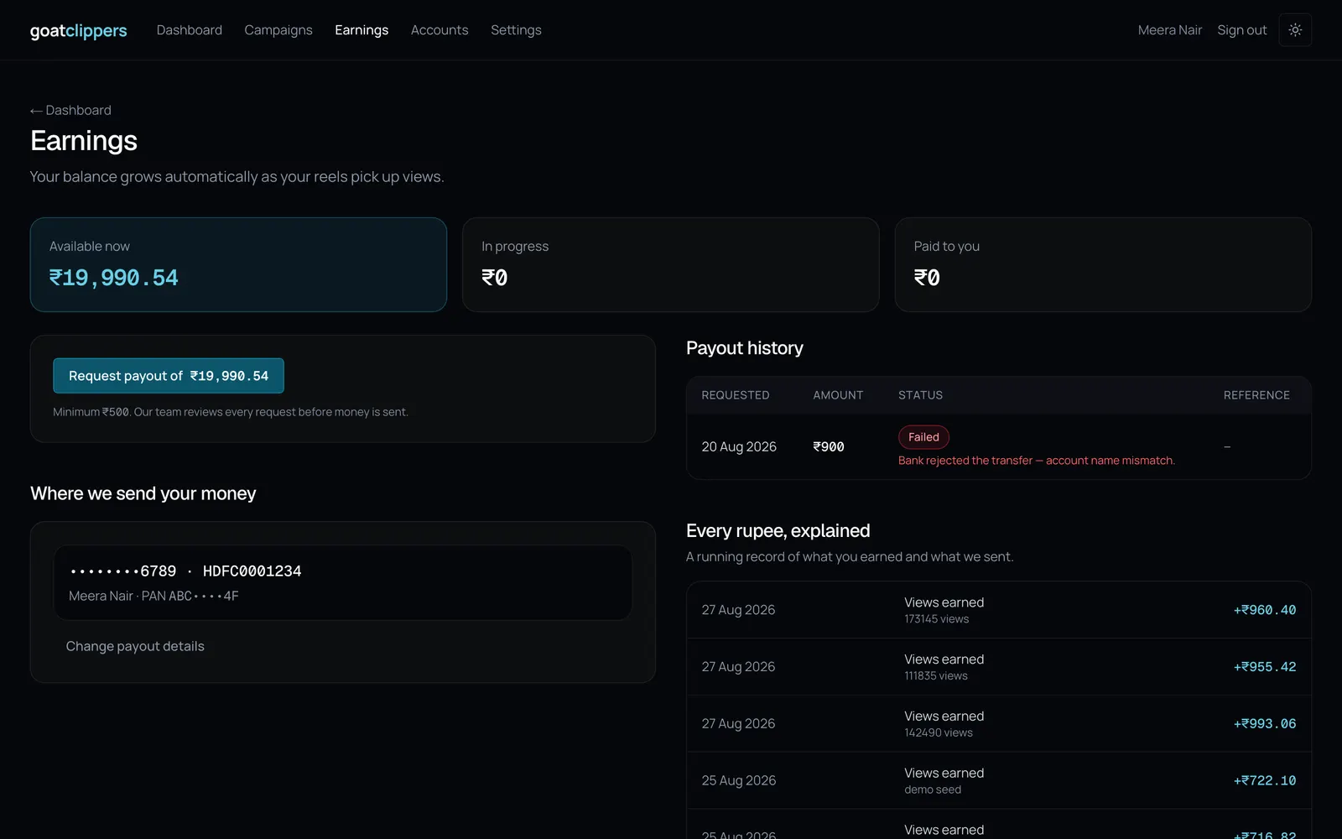
Task: Click the Minimum ₹500 review note
Action: coord(231,412)
